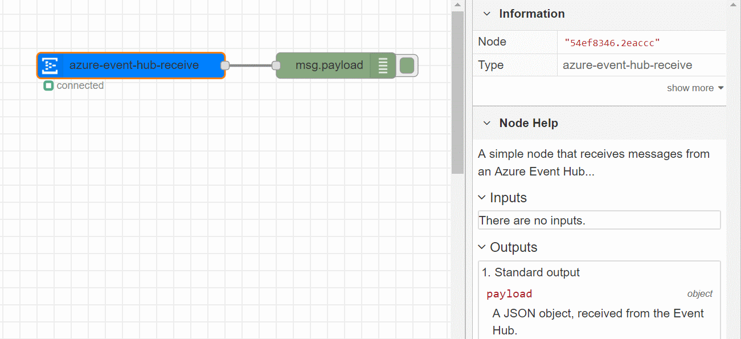Click the canvas vertical scrollbar thumb
Screen dimensions: 741x339
[x=457, y=91]
